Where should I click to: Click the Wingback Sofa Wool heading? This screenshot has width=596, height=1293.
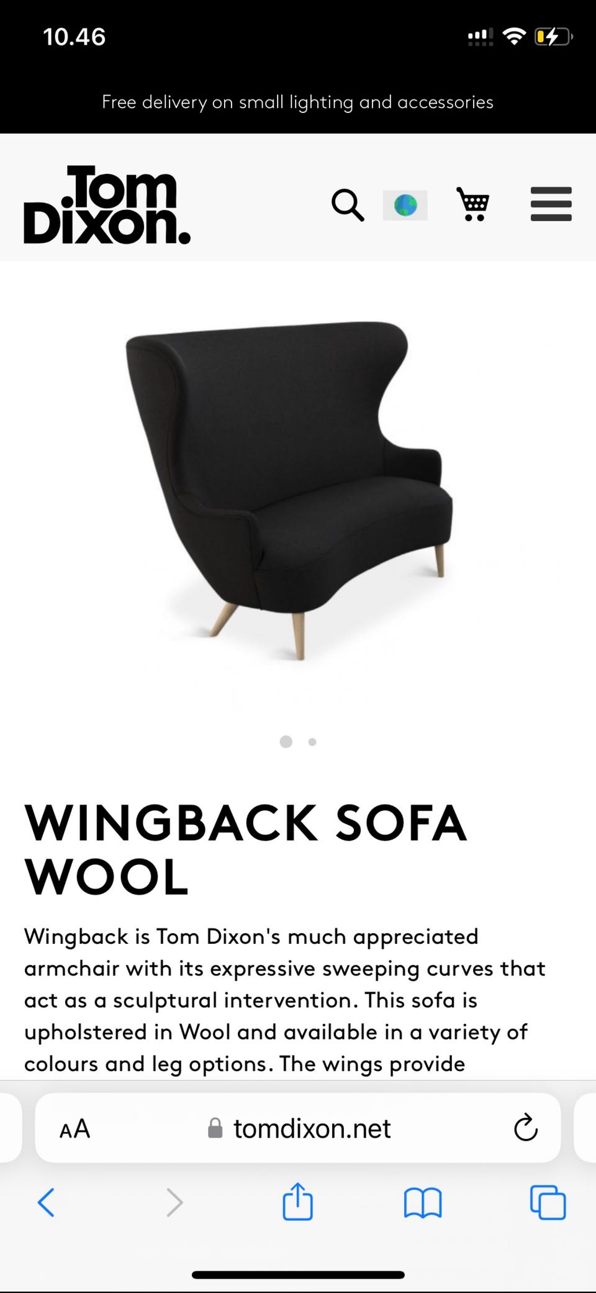[x=246, y=849]
